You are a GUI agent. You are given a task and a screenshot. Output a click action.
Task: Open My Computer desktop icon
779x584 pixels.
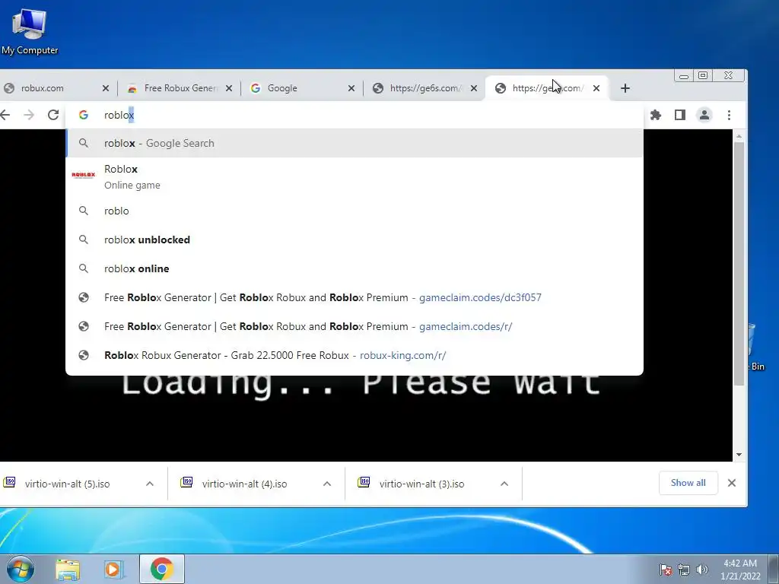coord(30,31)
